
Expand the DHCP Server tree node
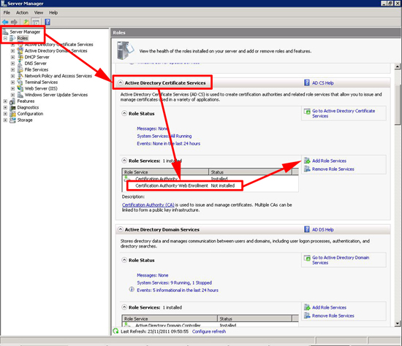tap(12, 57)
